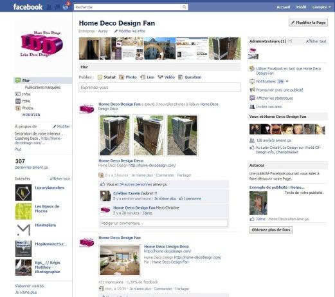Click the search magnifier icon
The width and height of the screenshot is (335, 297).
coord(184,7)
